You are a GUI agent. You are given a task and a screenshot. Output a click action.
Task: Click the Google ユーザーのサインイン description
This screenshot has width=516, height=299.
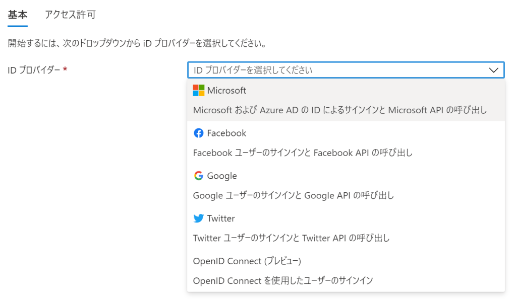294,195
